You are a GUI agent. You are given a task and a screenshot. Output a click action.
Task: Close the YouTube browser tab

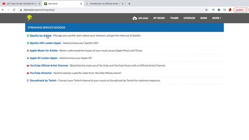pos(39,3)
